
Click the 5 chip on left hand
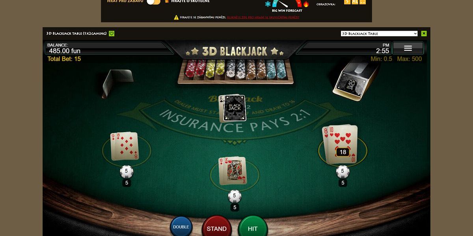(127, 171)
